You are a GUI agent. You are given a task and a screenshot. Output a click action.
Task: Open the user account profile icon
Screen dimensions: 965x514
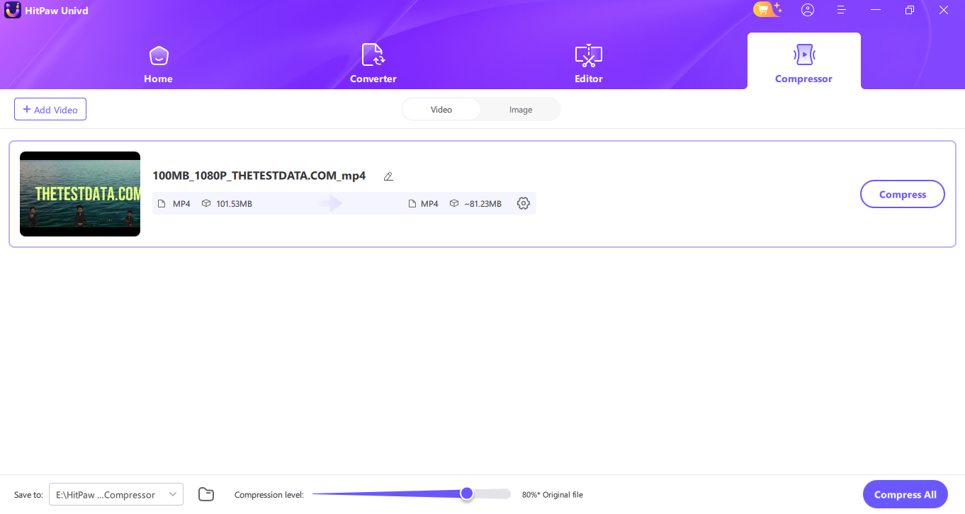point(808,10)
